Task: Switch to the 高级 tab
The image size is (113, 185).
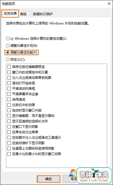Action: pos(23,14)
